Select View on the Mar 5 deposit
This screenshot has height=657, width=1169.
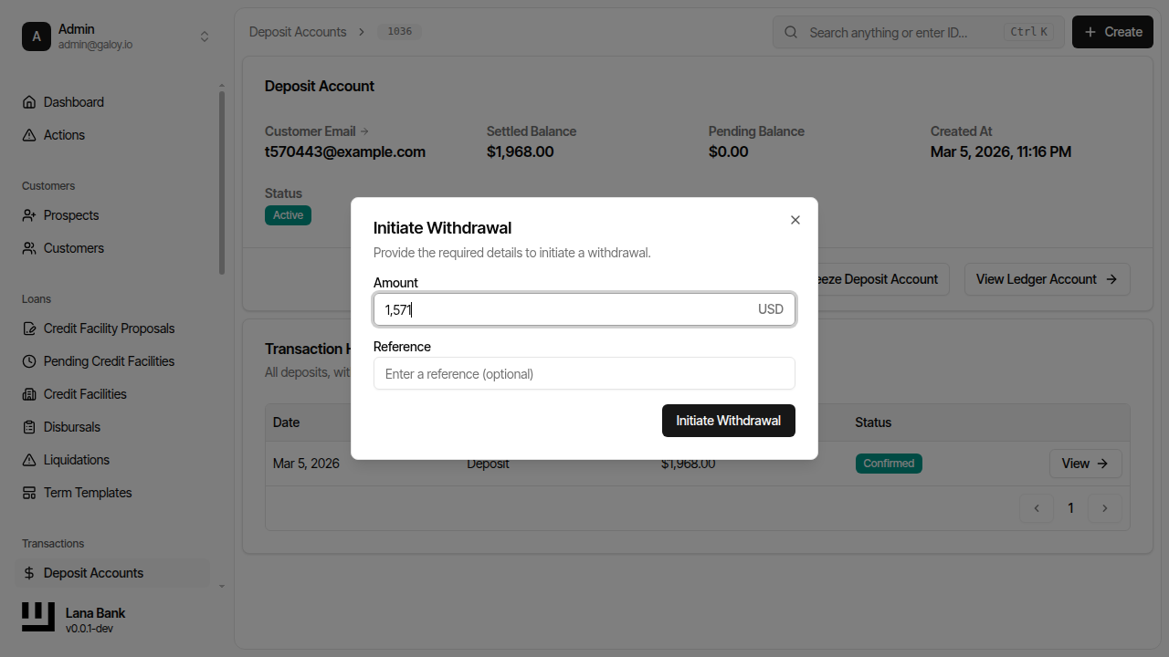[1085, 464]
